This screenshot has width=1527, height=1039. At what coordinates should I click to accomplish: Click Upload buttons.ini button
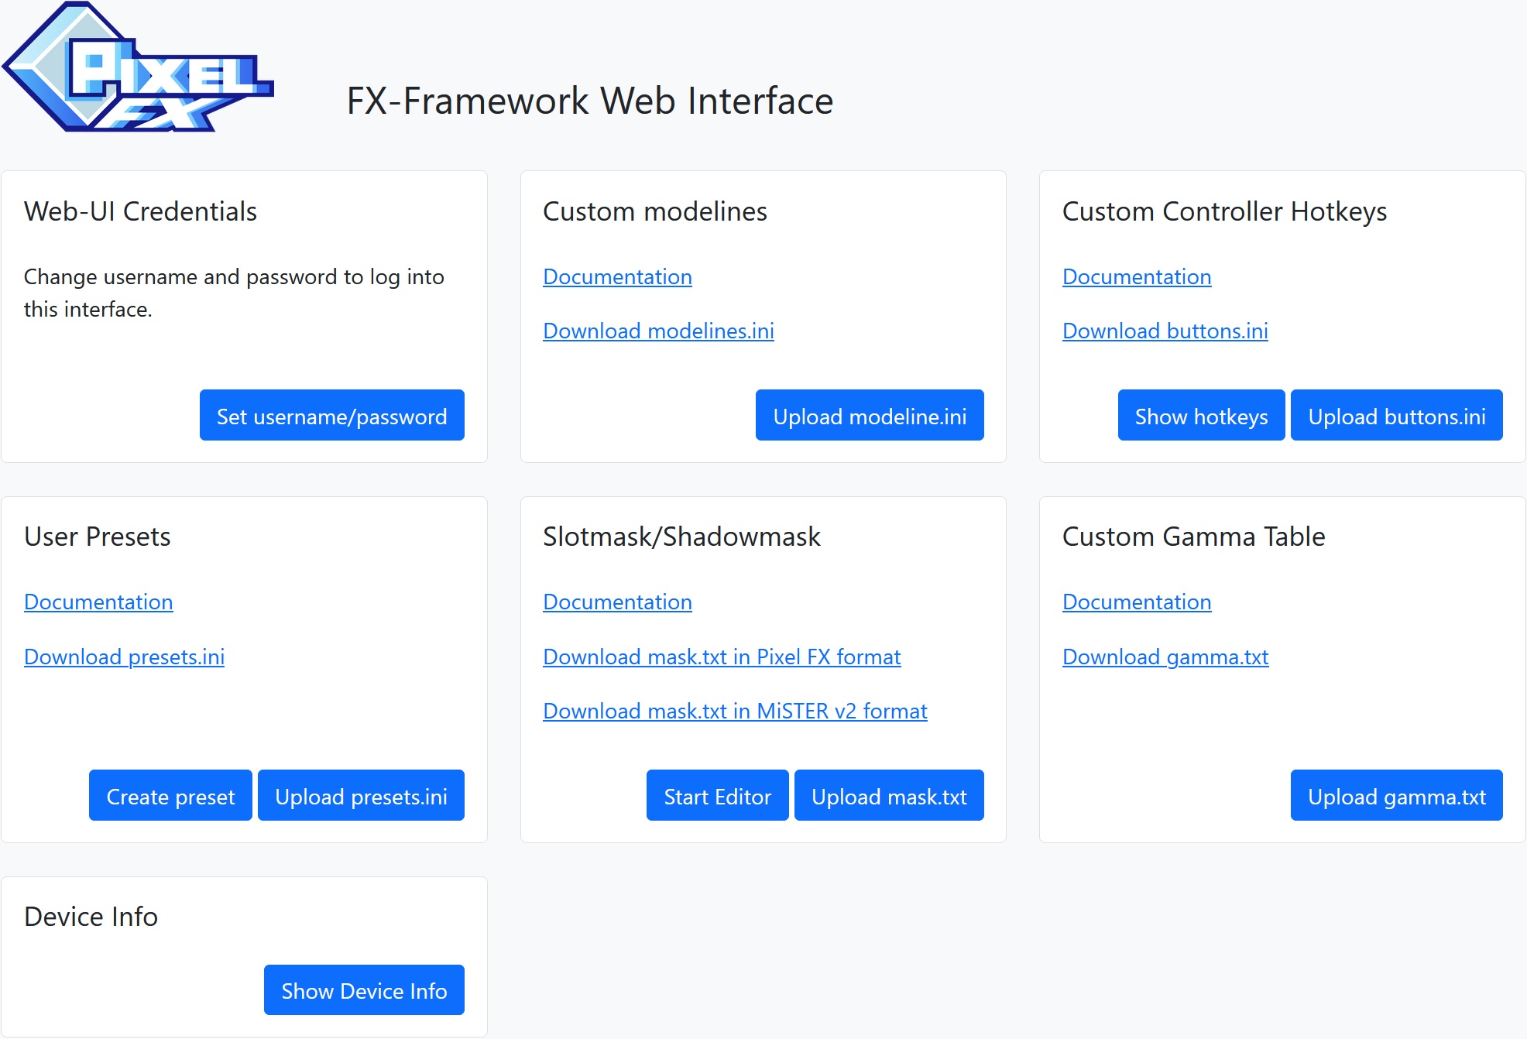click(1397, 416)
